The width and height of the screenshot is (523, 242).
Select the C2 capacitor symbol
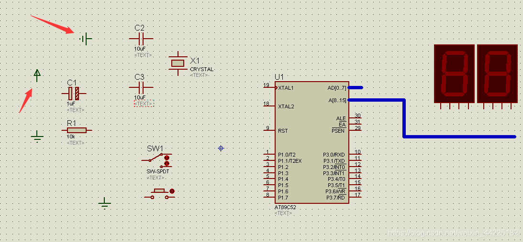141,39
